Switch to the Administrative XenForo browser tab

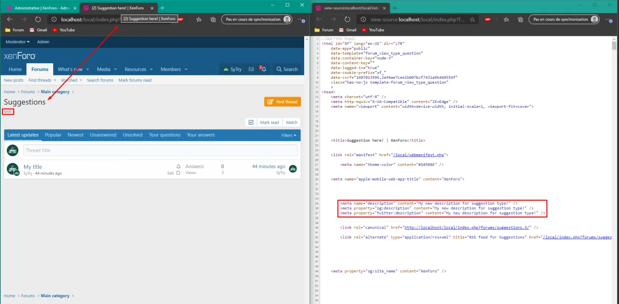tap(40, 8)
